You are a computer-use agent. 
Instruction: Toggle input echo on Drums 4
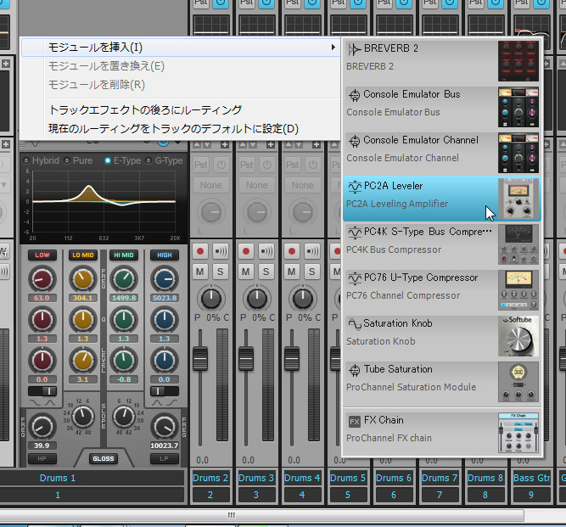coord(312,251)
